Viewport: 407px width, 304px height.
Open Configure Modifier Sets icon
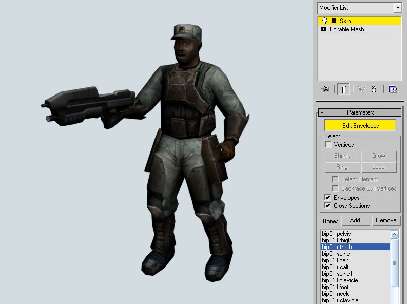[393, 89]
